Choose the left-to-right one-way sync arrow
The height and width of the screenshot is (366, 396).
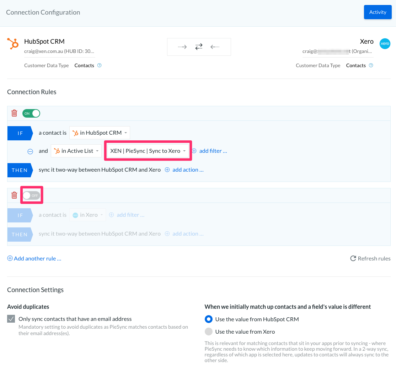point(182,47)
